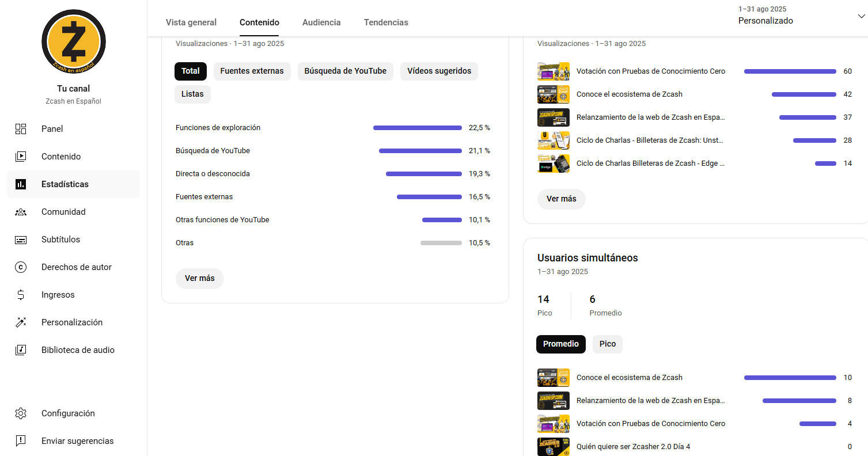Image resolution: width=868 pixels, height=456 pixels.
Task: Click the Directa o desconocida row label
Action: point(213,174)
